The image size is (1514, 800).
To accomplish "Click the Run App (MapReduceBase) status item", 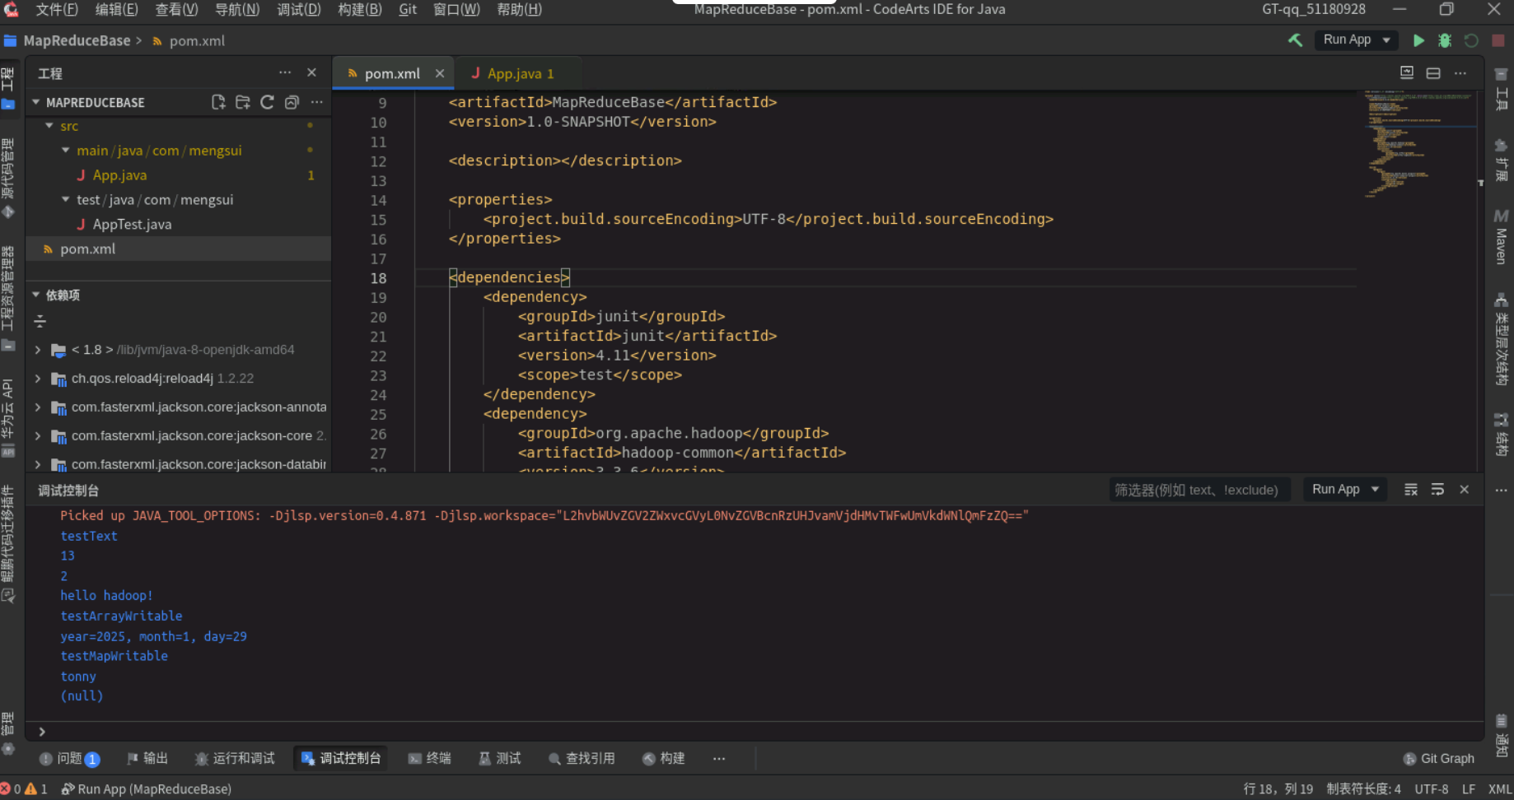I will 147,788.
